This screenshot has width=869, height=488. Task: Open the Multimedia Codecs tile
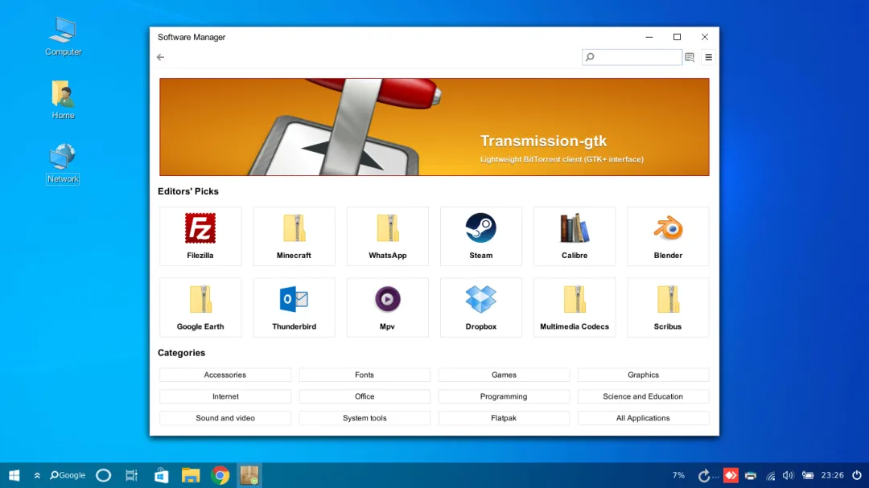pos(575,307)
